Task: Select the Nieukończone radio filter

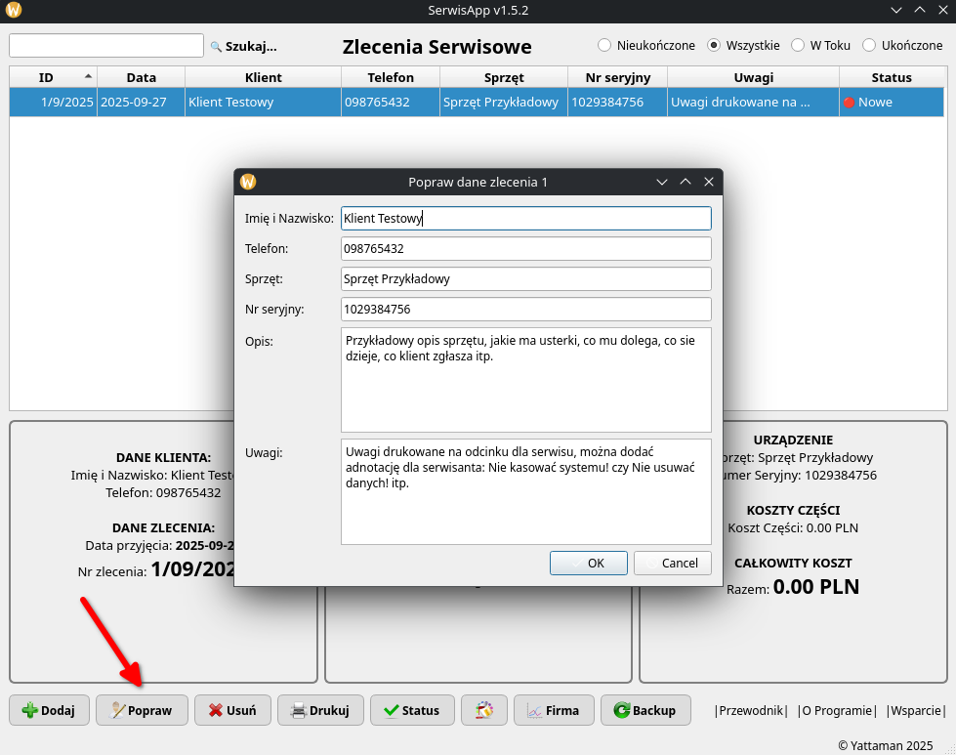Action: click(x=604, y=45)
